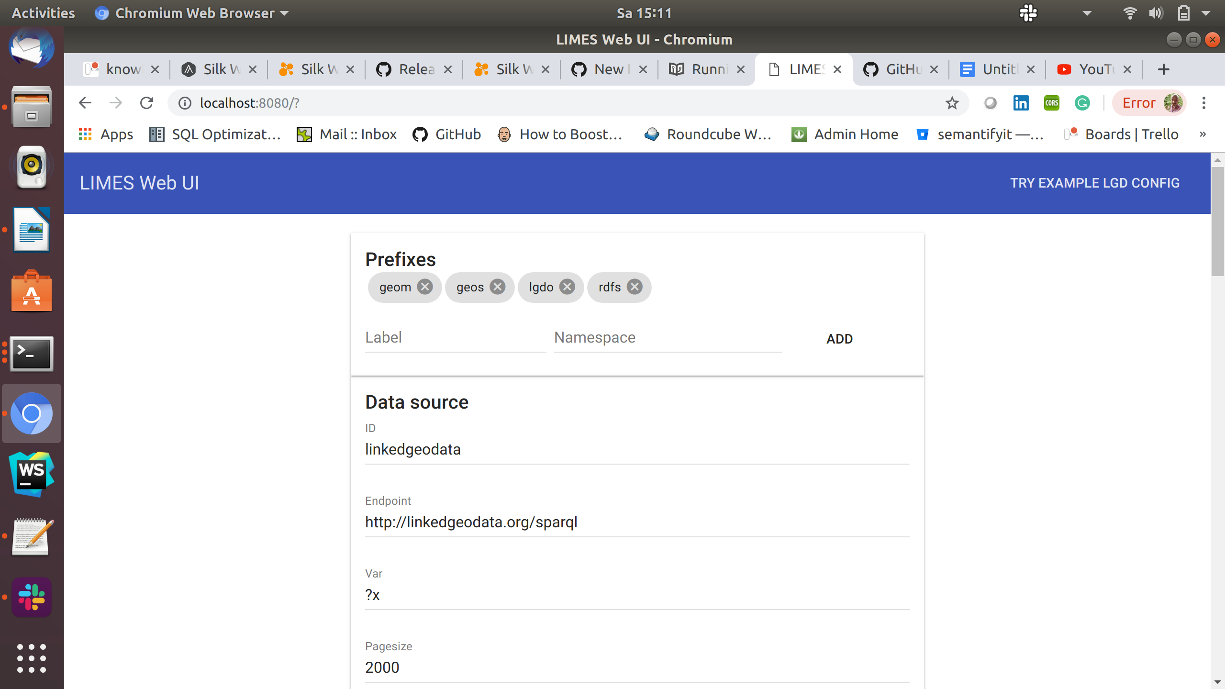Launch WebStorm from the dock
The width and height of the screenshot is (1225, 689).
click(x=31, y=475)
